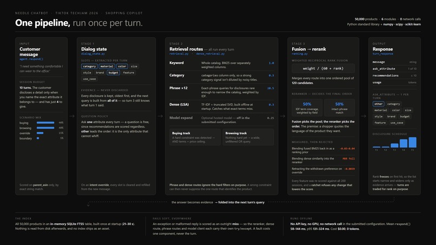Screen dimensions: 436x245
Task: Click the t4 bar in Disclosure schedule chart
Action: coord(404,143)
